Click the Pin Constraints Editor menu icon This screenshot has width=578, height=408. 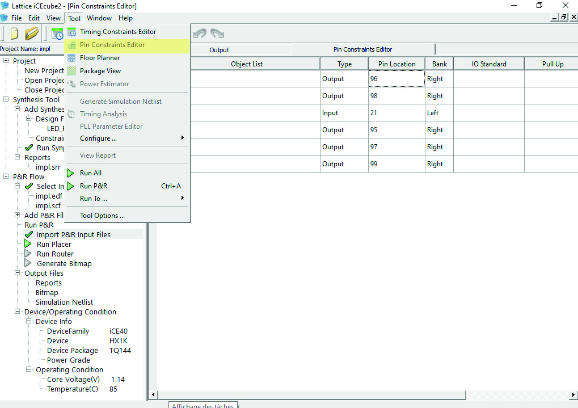click(71, 45)
